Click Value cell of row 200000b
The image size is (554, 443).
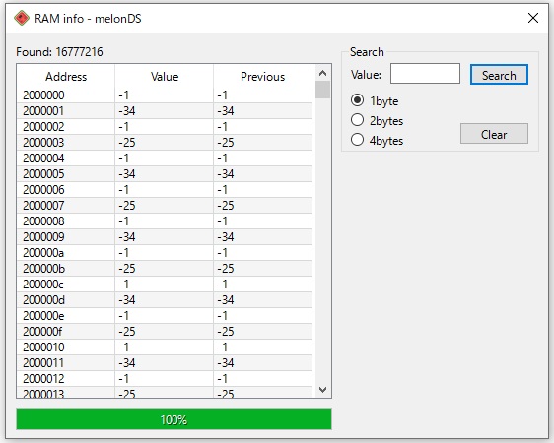[x=165, y=269]
